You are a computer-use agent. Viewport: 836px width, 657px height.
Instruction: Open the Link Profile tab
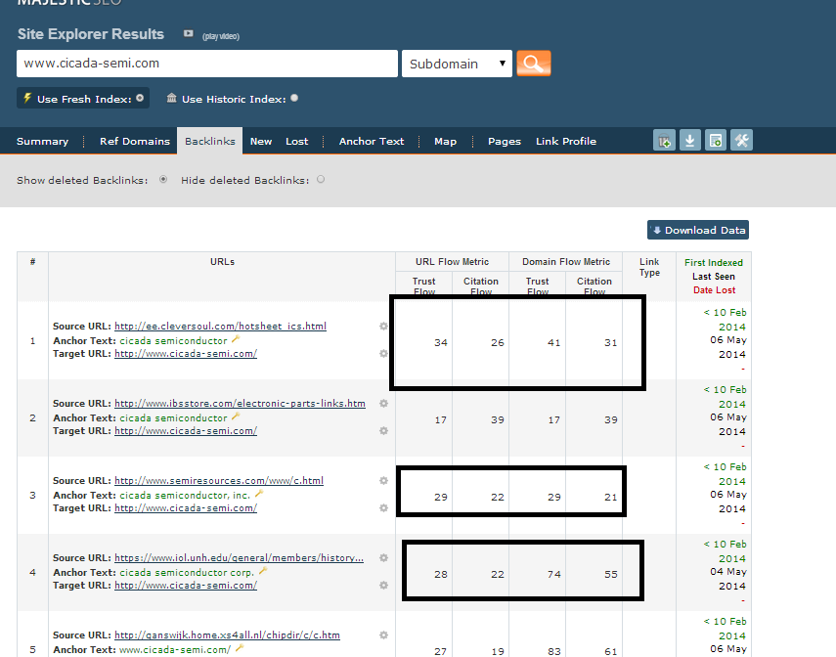(x=566, y=142)
